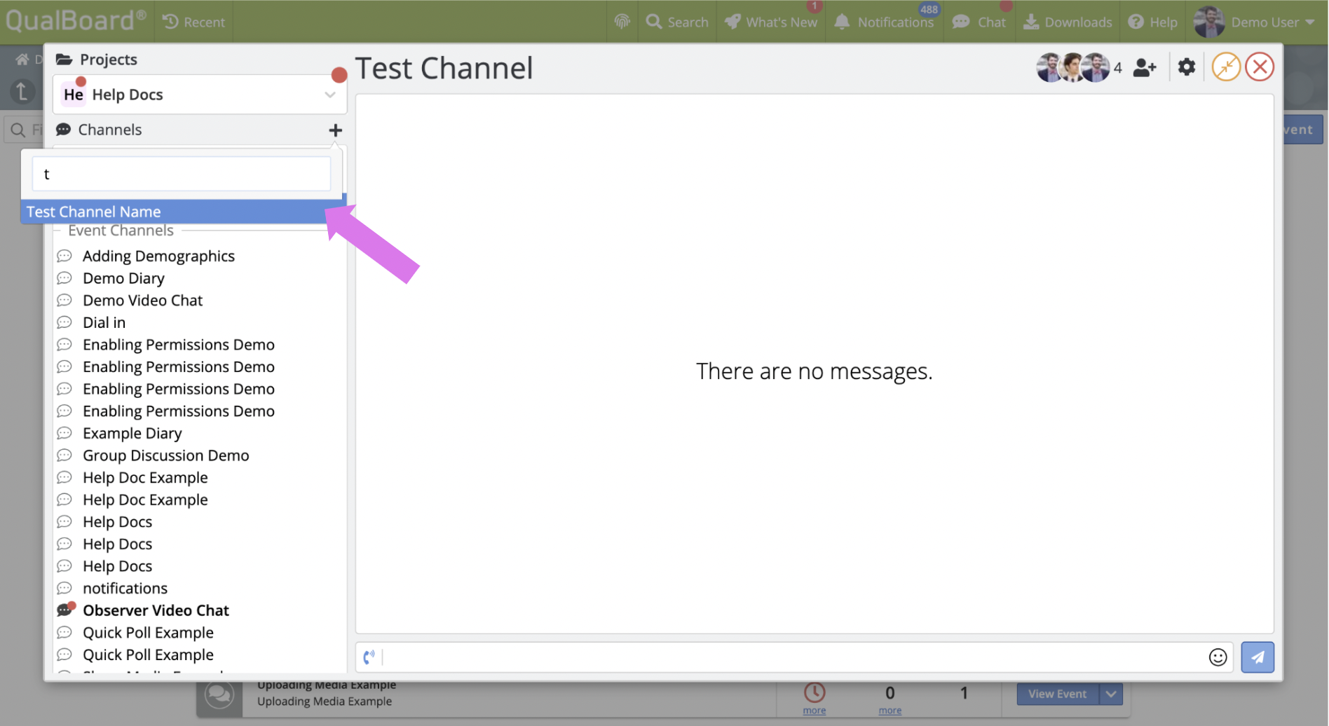Expand the Help Docs project selector
The height and width of the screenshot is (726, 1329).
click(200, 95)
